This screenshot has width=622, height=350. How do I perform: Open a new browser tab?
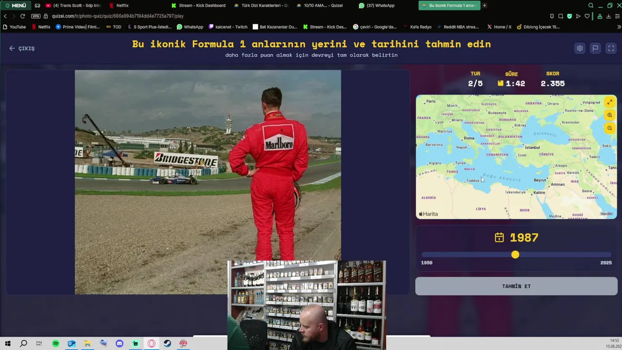484,5
